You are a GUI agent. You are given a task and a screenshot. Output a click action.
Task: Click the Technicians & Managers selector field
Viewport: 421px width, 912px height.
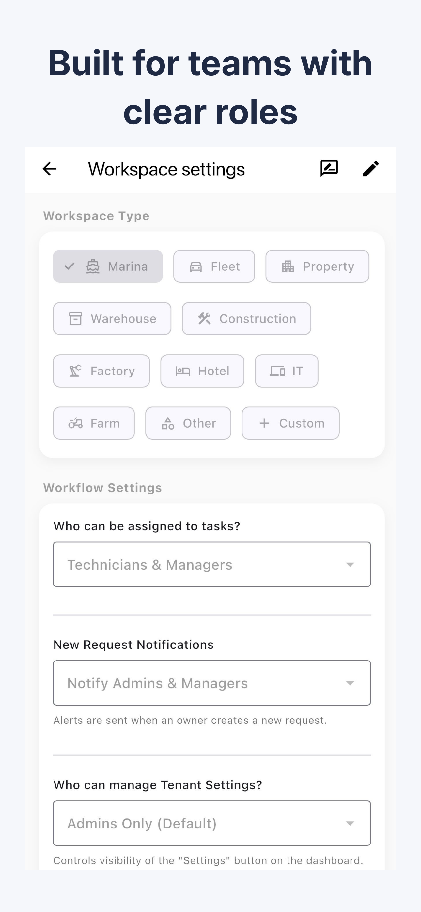click(x=212, y=564)
